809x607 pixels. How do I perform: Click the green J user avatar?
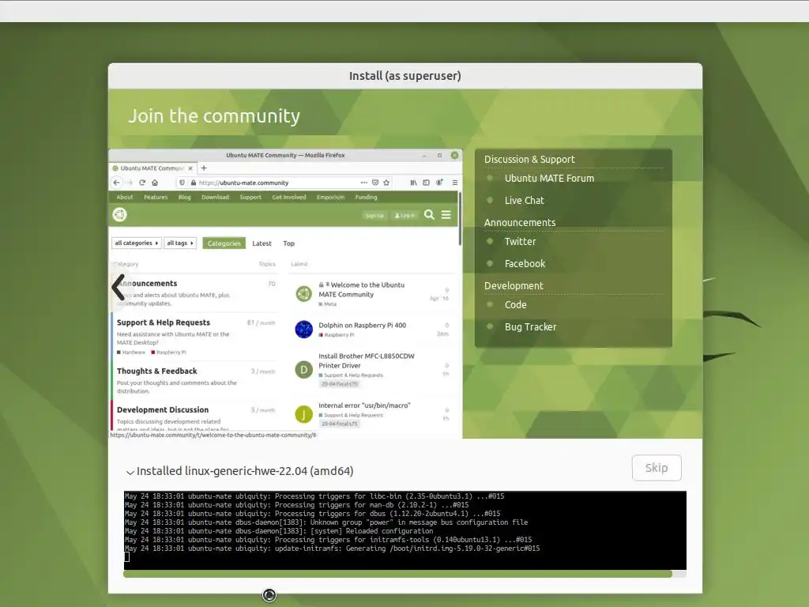coord(304,414)
